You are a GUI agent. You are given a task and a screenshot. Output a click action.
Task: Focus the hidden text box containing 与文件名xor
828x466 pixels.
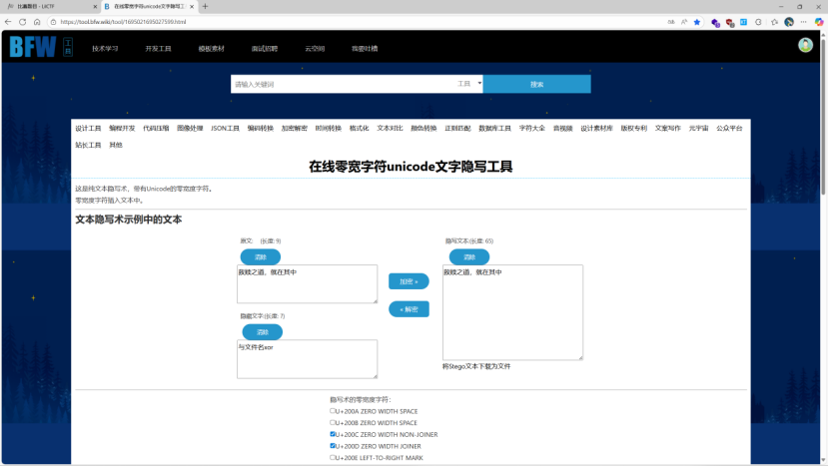tap(307, 359)
